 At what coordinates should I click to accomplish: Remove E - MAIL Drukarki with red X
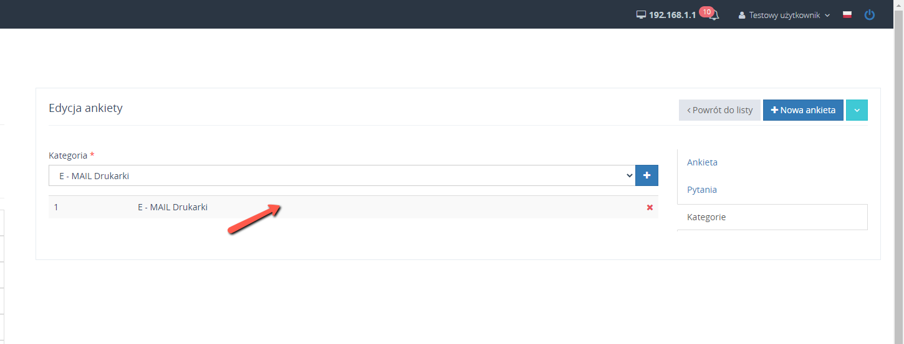point(650,207)
